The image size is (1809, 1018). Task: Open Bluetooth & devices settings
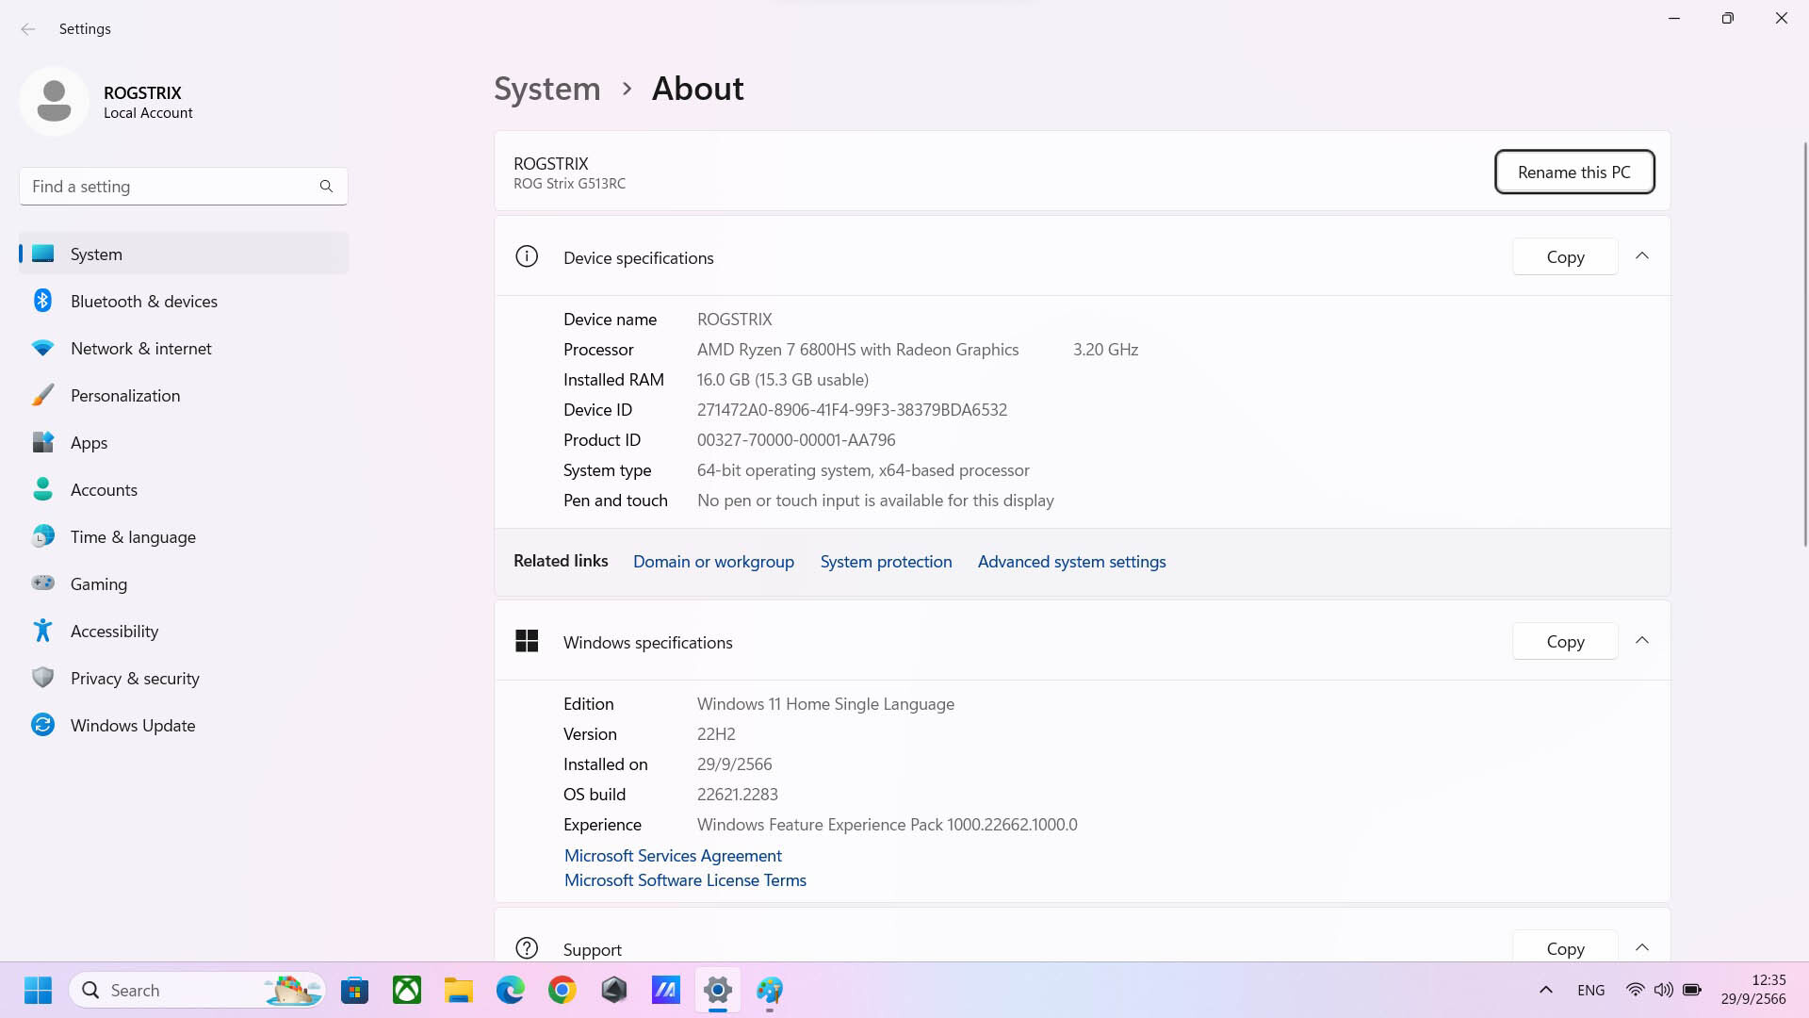184,302
